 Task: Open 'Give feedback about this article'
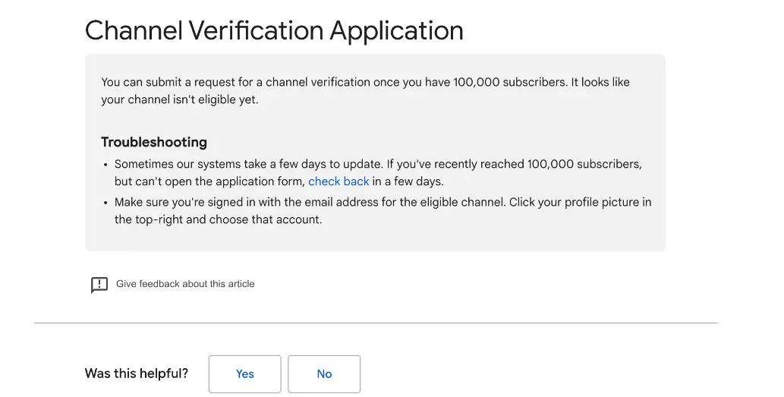tap(185, 284)
